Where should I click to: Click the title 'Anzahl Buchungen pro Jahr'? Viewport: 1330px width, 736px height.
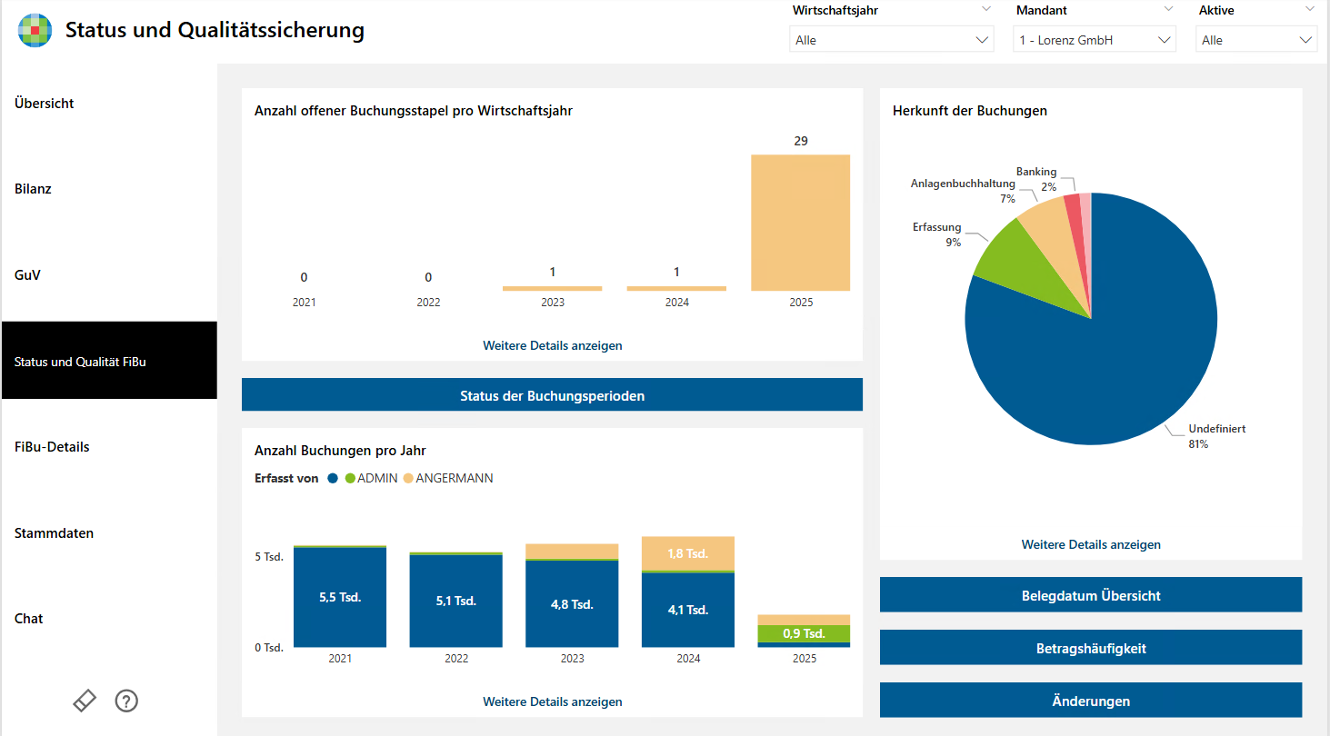click(340, 451)
